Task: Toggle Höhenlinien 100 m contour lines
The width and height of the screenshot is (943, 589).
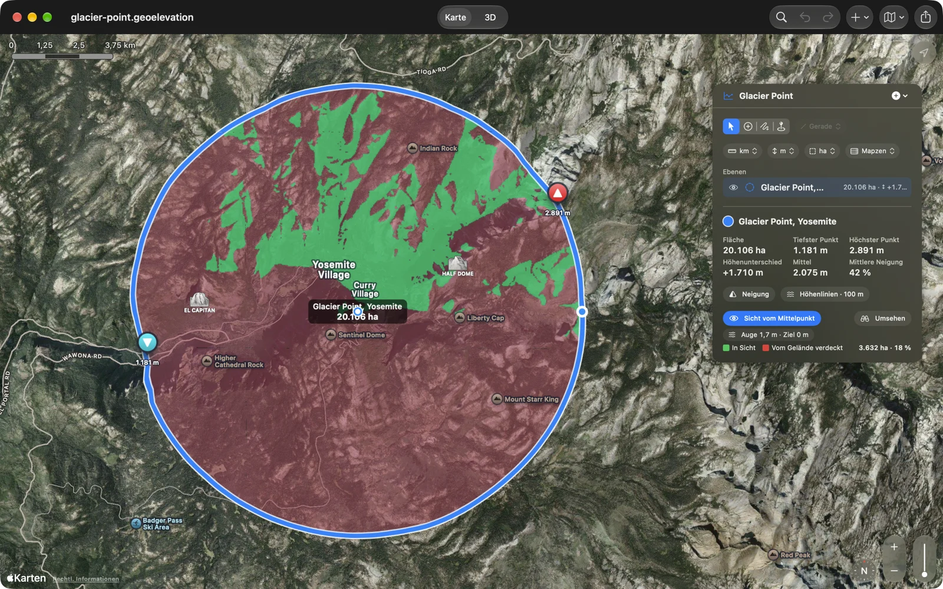Action: tap(825, 294)
